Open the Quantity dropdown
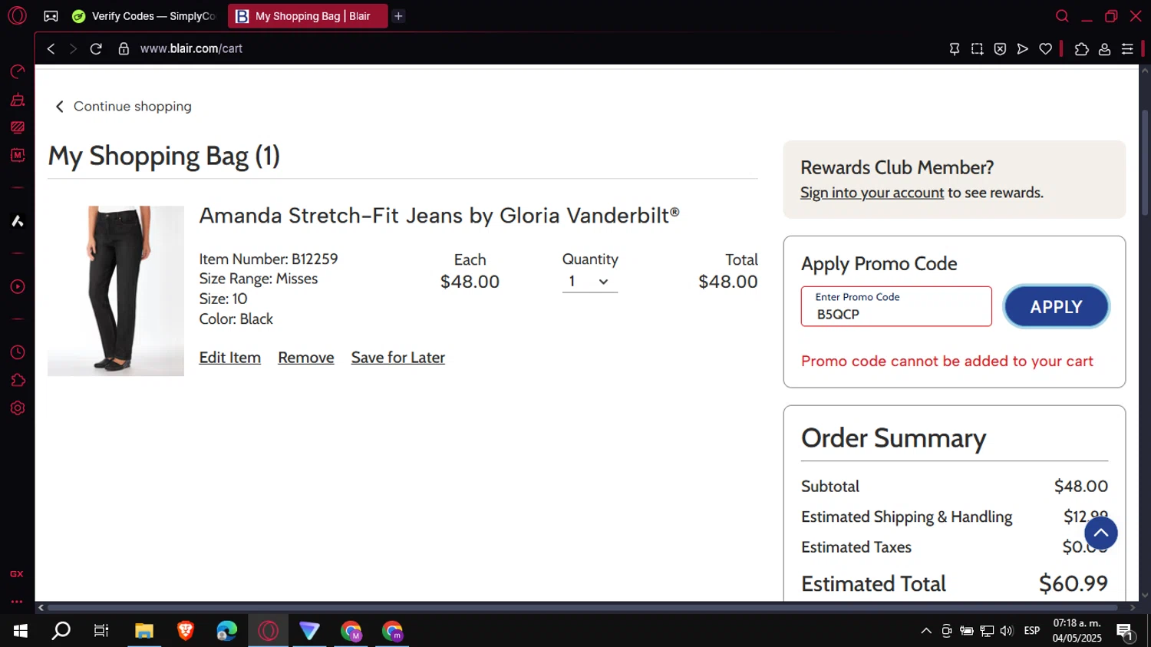 589,282
